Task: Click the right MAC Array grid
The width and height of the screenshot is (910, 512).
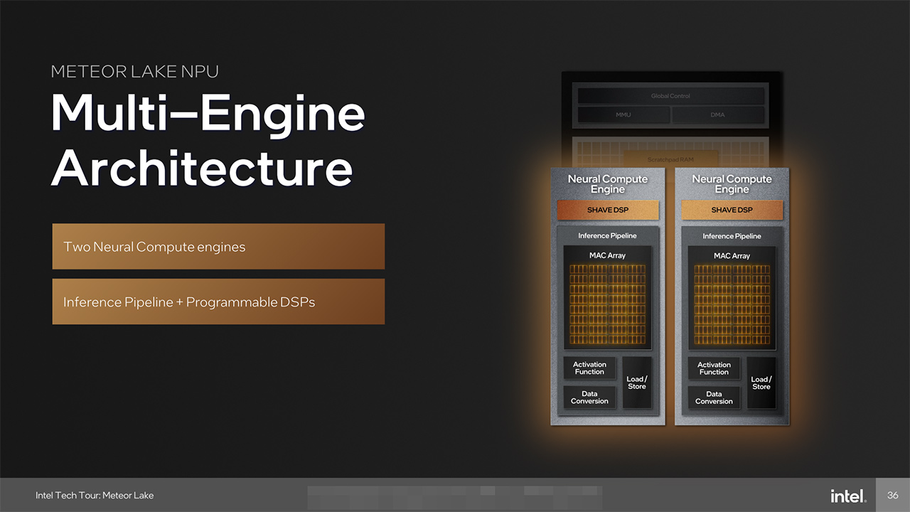Action: click(732, 304)
